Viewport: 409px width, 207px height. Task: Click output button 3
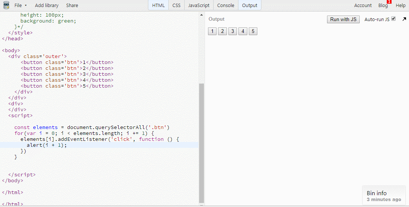[x=232, y=31]
